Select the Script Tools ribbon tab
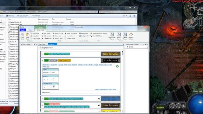 40,30
